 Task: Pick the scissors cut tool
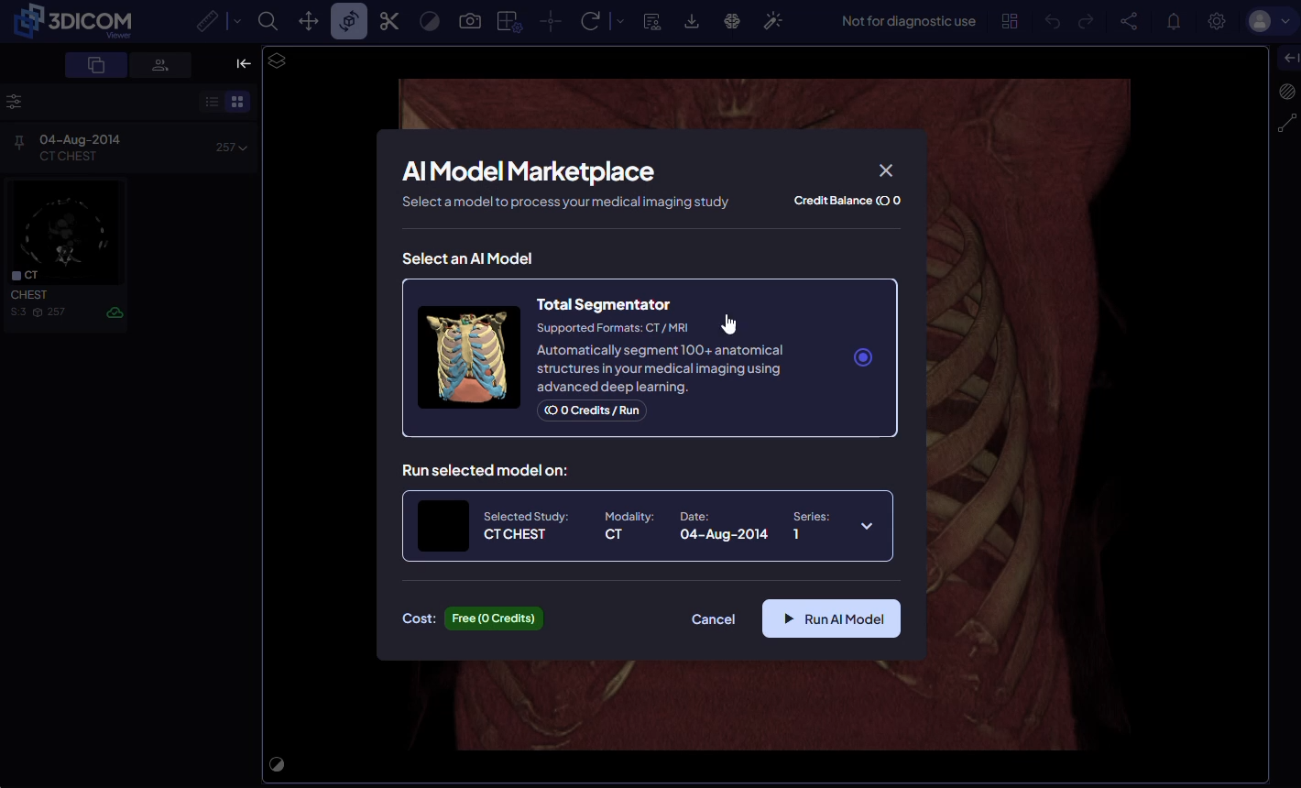point(389,21)
